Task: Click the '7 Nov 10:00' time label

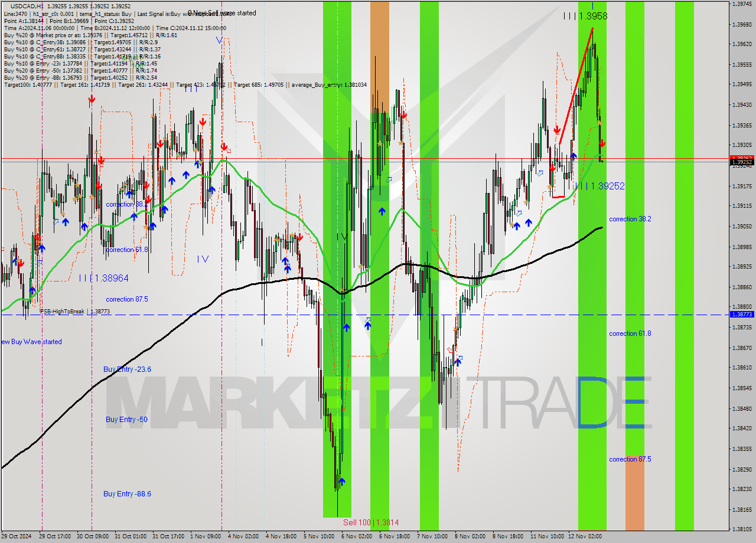Action: point(432,537)
